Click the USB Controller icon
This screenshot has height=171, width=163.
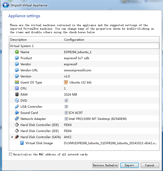click(17, 106)
